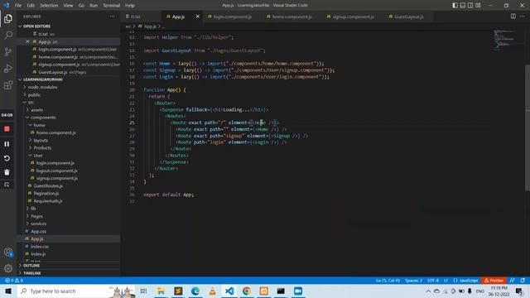This screenshot has width=530, height=298.
Task: Toggle the bottom panel layout icon
Action: [463, 5]
